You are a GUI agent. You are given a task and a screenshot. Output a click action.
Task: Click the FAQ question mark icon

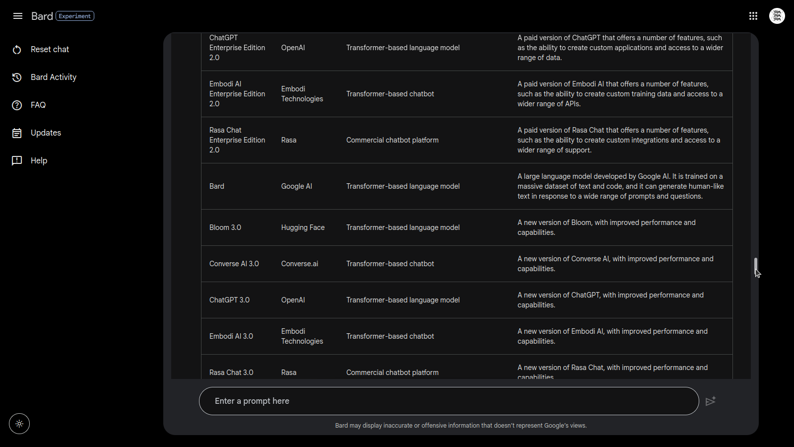point(17,105)
